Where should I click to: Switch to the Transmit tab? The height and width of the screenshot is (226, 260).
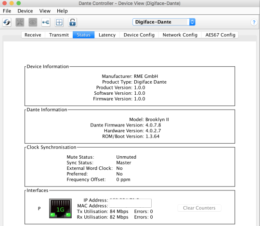click(59, 35)
